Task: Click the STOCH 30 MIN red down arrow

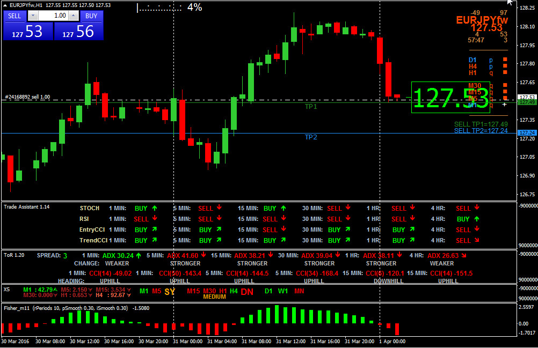Action: point(348,208)
